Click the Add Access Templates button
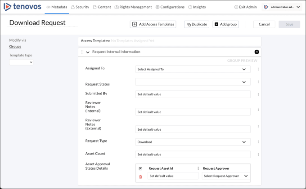The height and width of the screenshot is (189, 306). click(x=153, y=24)
